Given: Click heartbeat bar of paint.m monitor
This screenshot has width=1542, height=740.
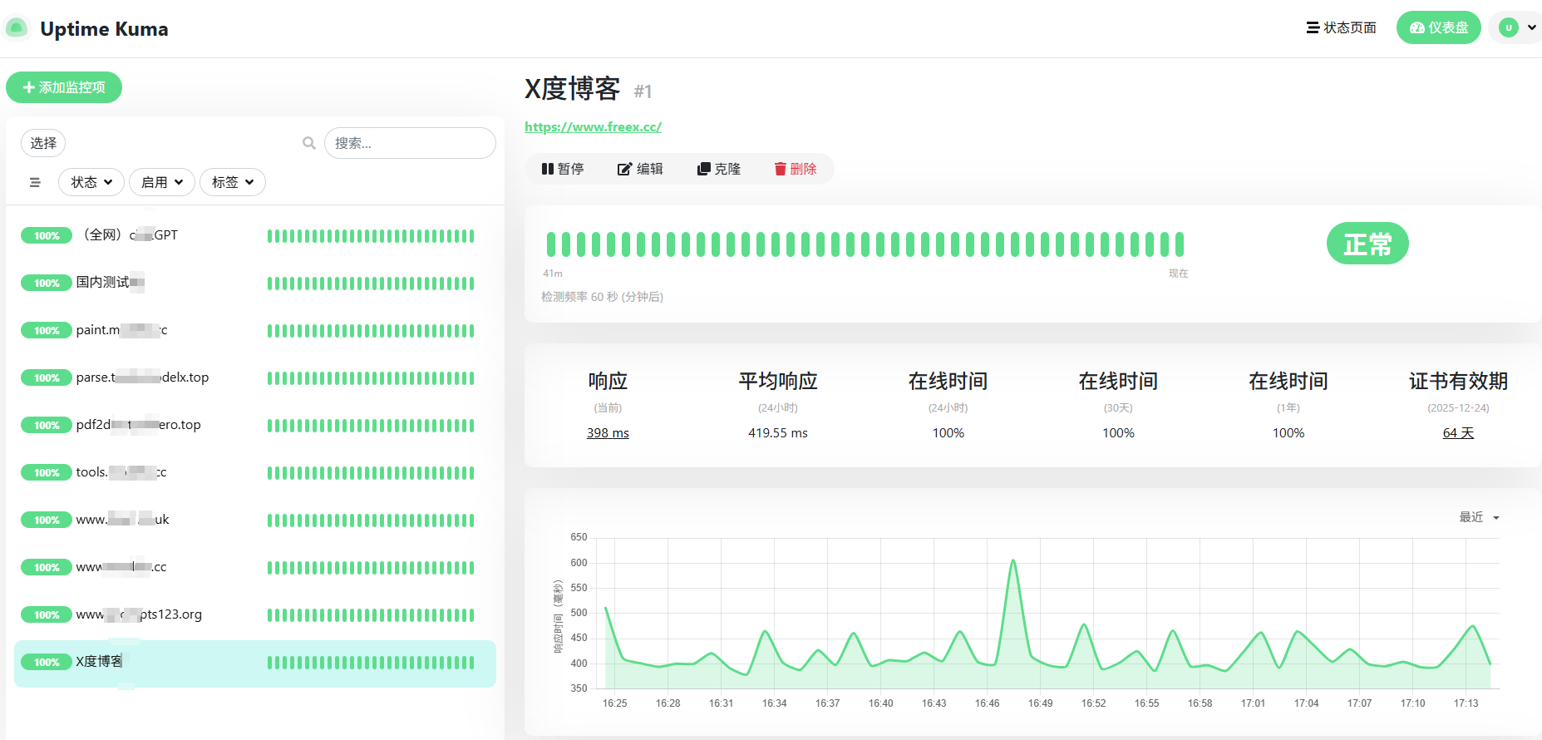Looking at the screenshot, I should [x=371, y=331].
